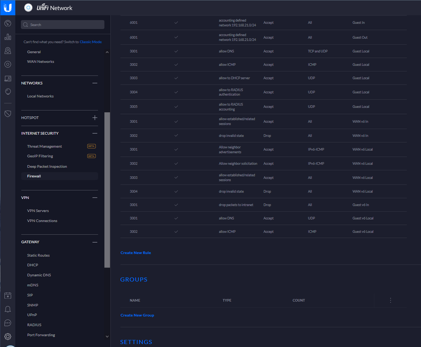Click the Create New Rule link
This screenshot has height=347, width=421.
(x=136, y=253)
